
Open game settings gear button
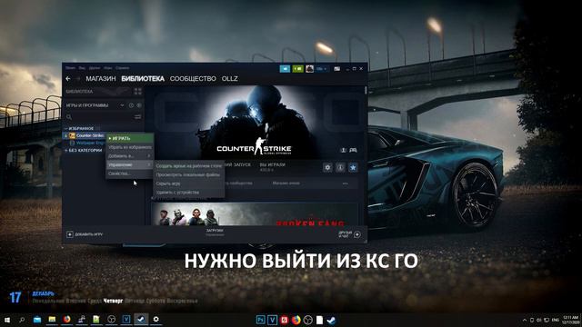(x=327, y=167)
